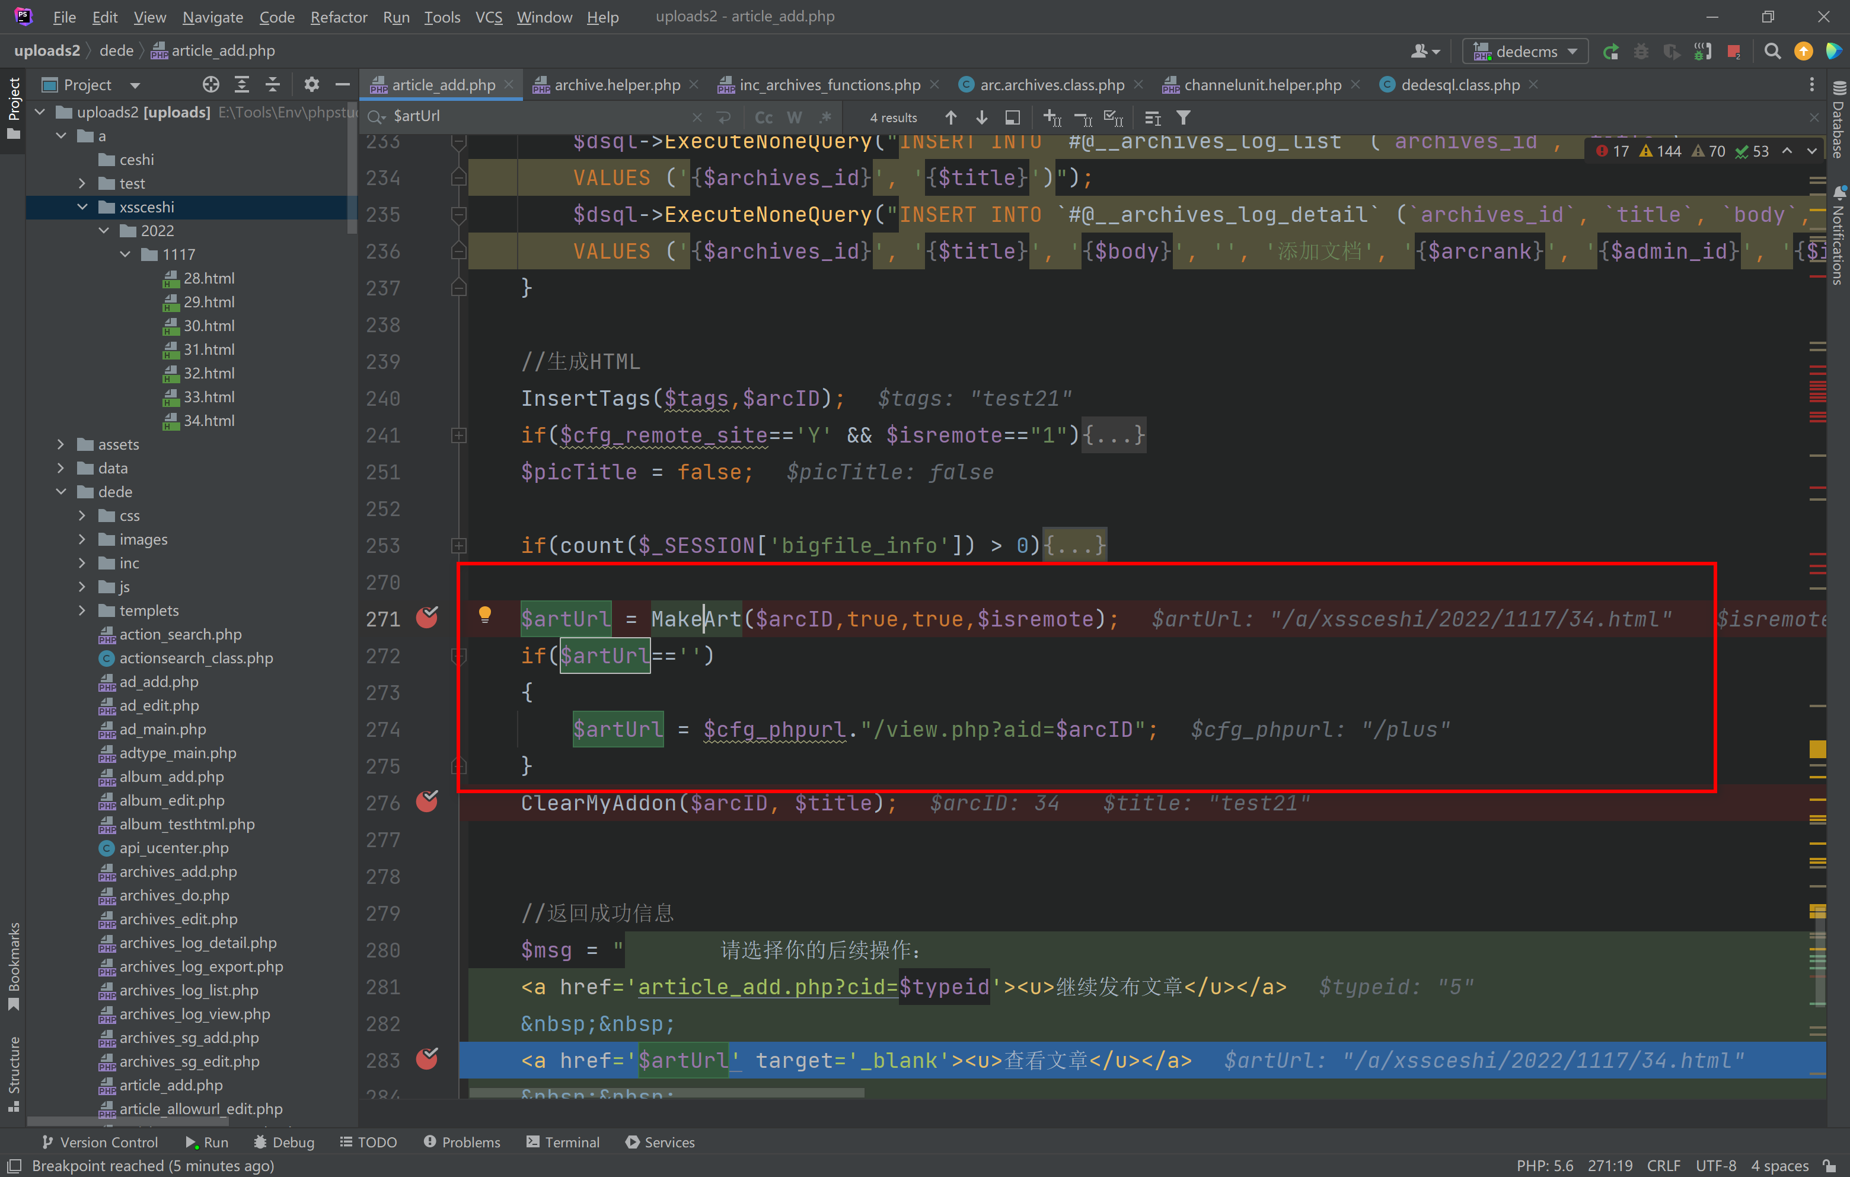1850x1177 pixels.
Task: Open the Refactor menu
Action: click(x=338, y=17)
